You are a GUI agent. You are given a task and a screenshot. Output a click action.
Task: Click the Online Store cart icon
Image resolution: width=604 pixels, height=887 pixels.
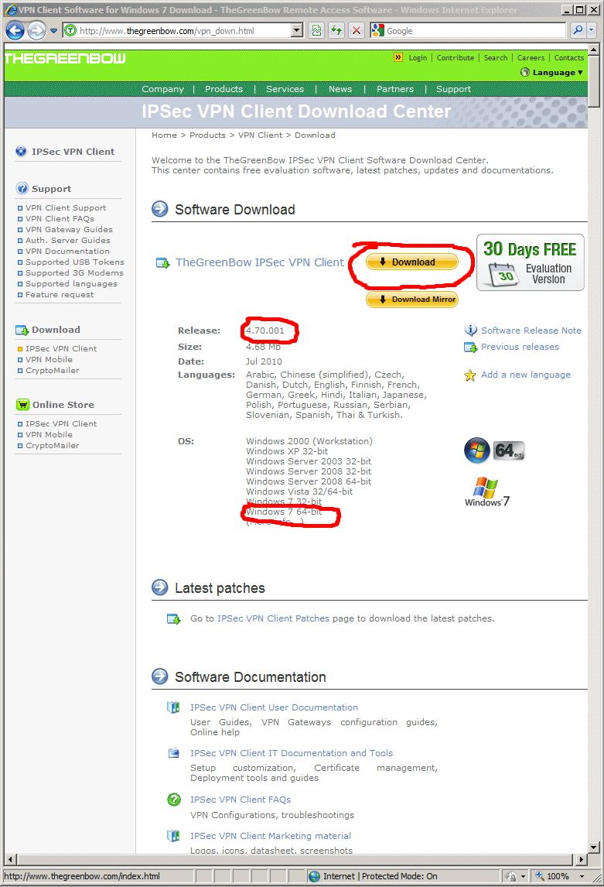[22, 405]
